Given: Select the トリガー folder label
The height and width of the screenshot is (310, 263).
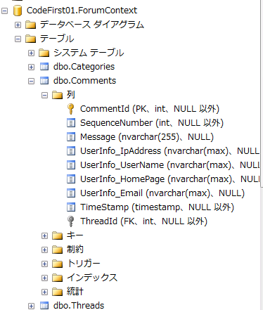Looking at the screenshot, I should click(84, 264).
